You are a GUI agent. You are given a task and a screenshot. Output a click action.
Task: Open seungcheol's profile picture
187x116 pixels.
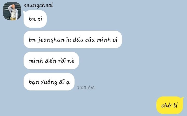12,11
